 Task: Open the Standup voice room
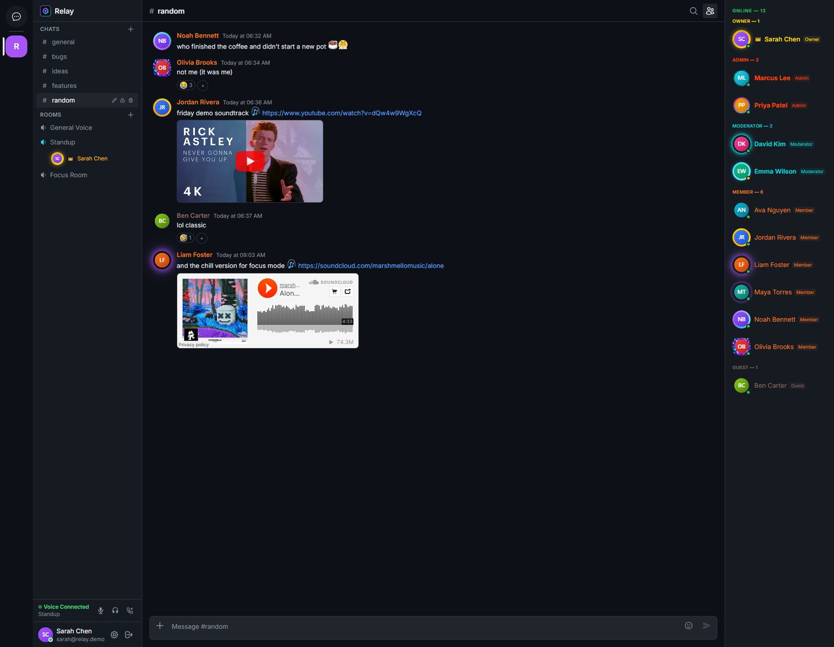(x=87, y=142)
